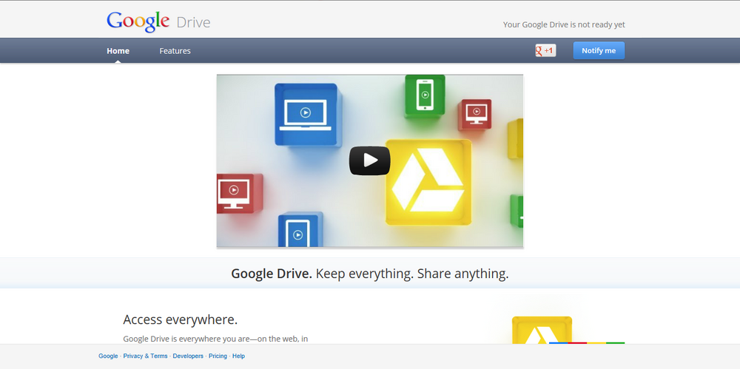Switch to the Features tab

click(175, 50)
